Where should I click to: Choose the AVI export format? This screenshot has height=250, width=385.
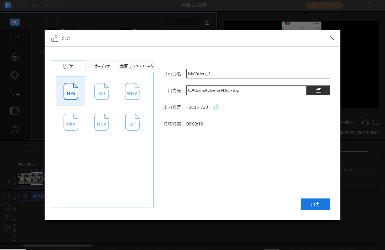pyautogui.click(x=101, y=91)
